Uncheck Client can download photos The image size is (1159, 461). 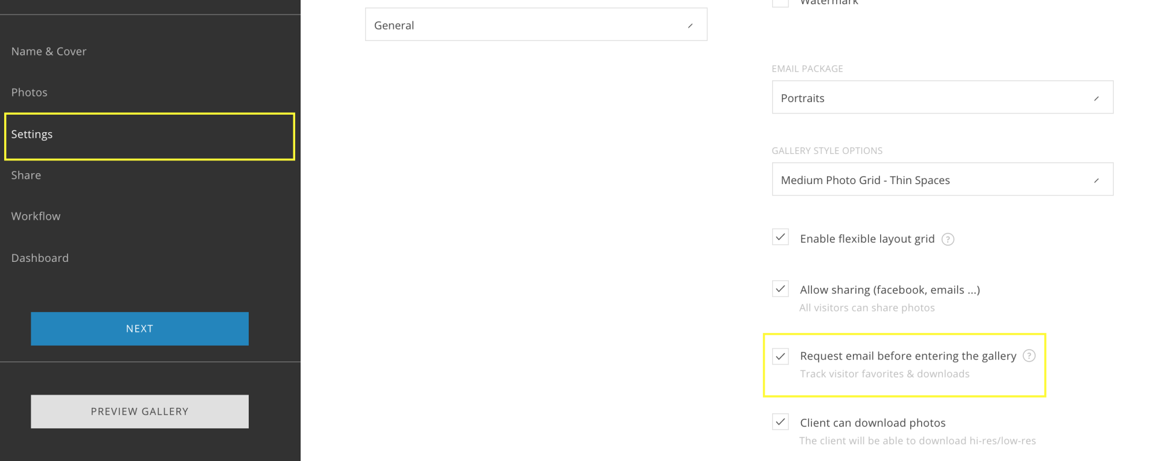(780, 422)
